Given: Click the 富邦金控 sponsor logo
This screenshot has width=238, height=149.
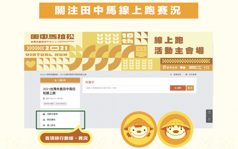Looking at the screenshot, I should 170,67.
